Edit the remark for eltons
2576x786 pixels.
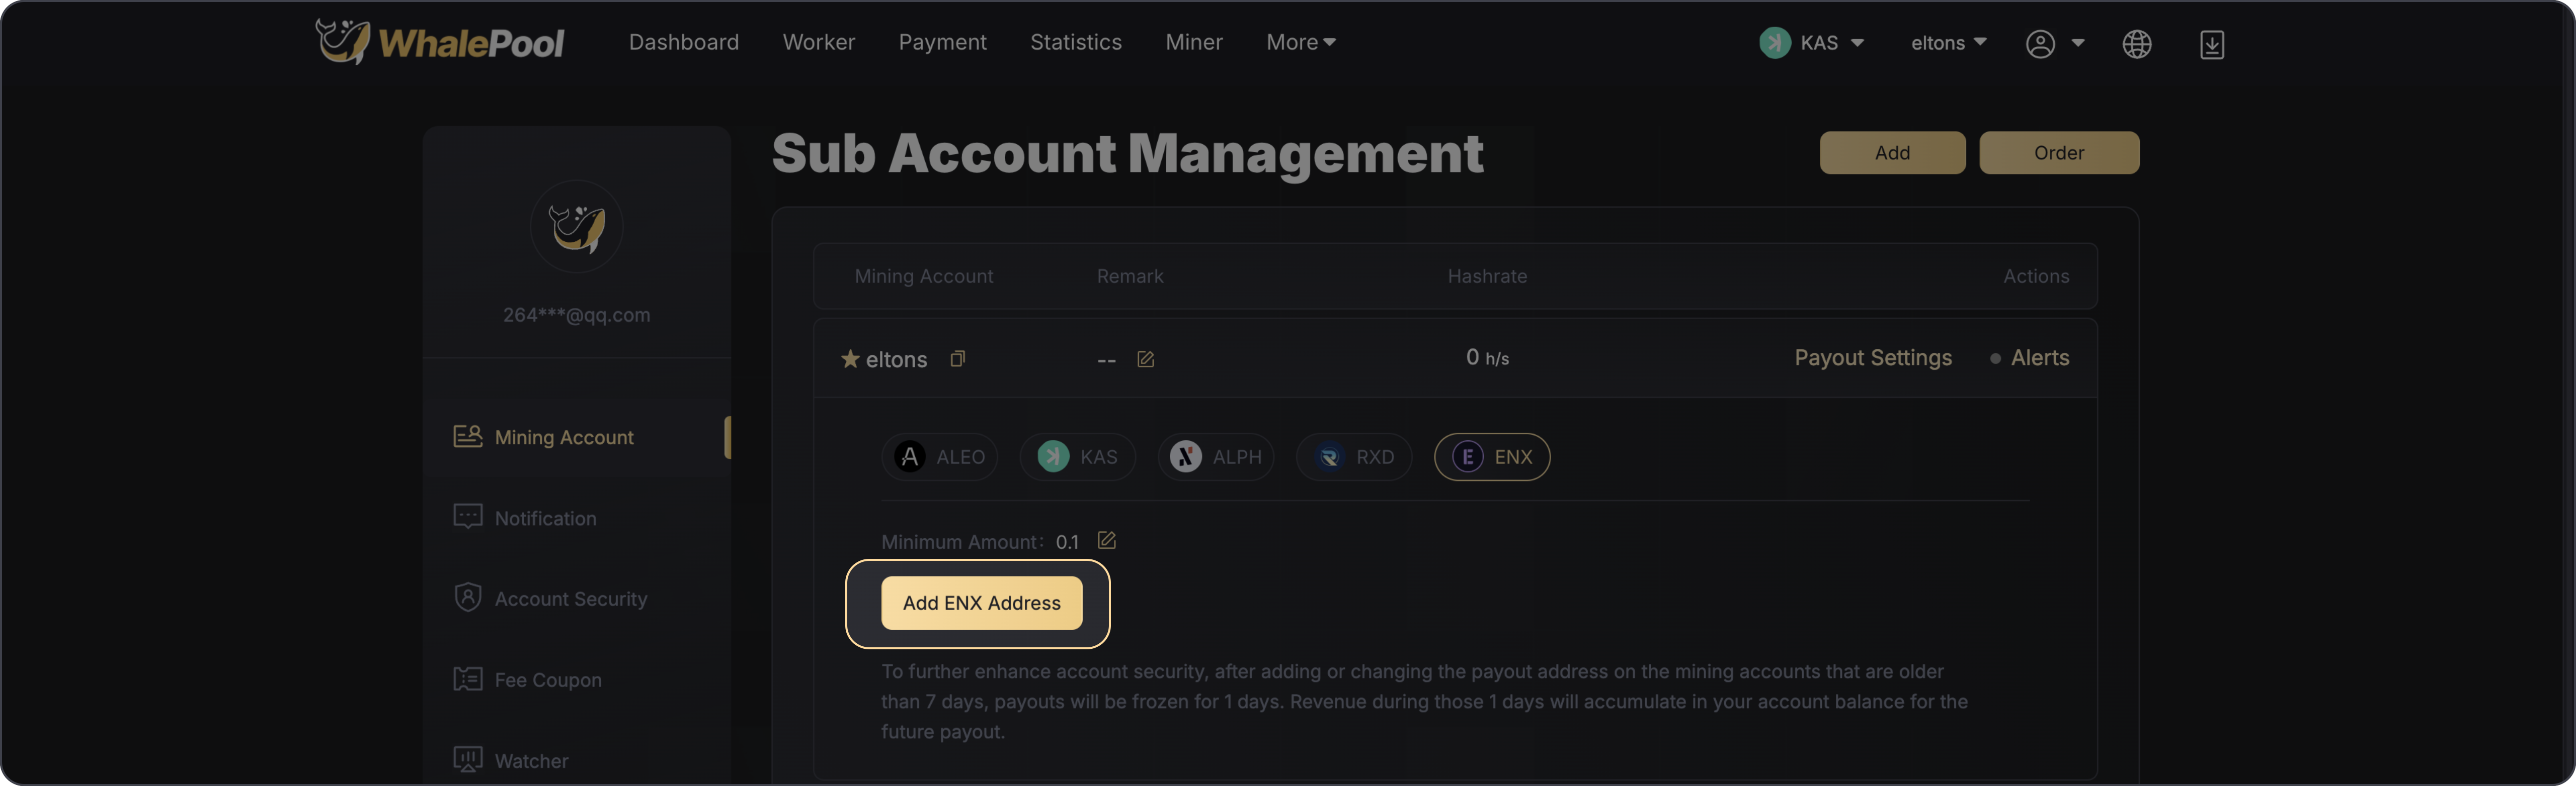pos(1145,358)
